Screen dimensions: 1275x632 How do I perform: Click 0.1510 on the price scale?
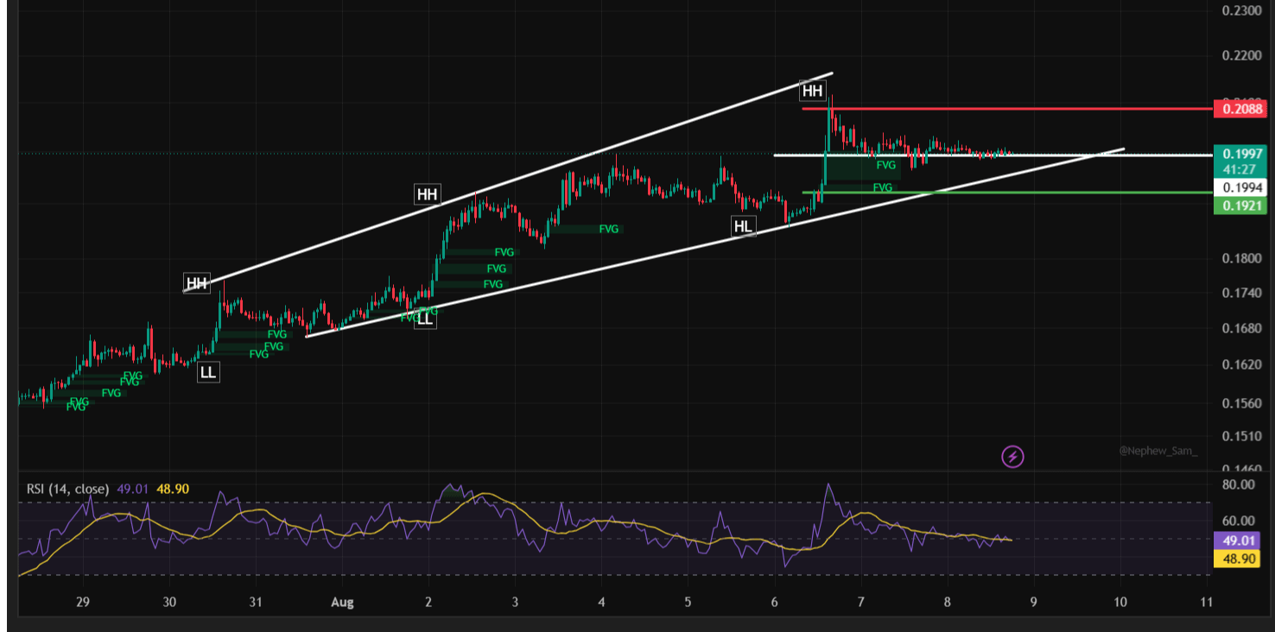pos(1243,437)
